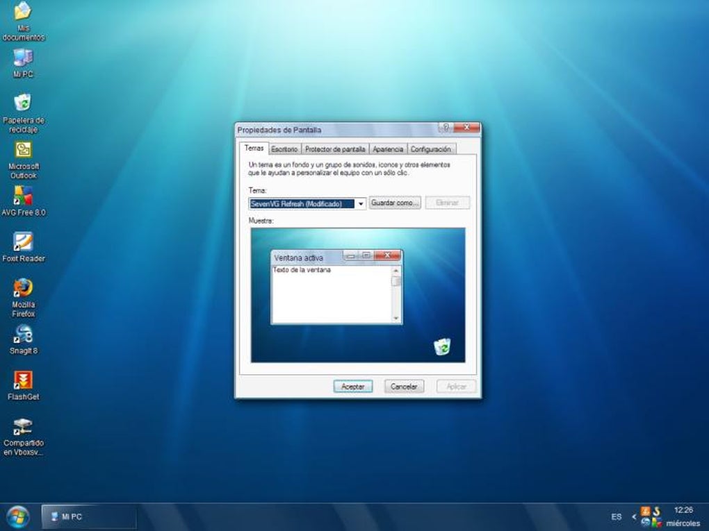
Task: Click the greyed Aplicar button
Action: pos(456,387)
